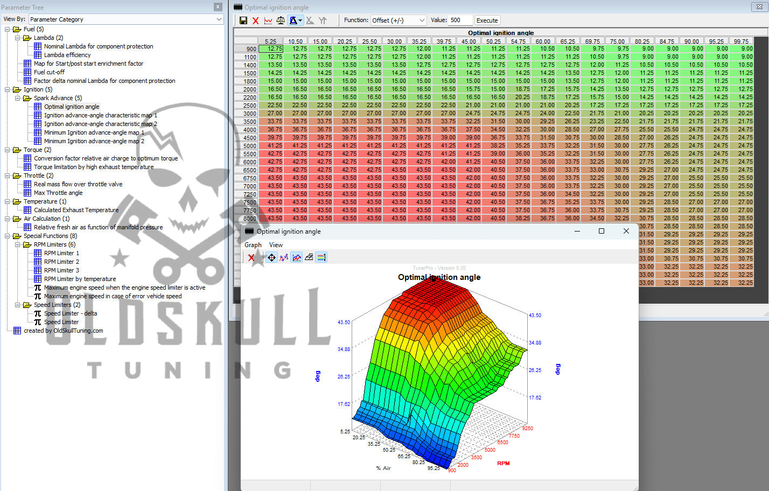
Task: Toggle the line chart mode in graph toolbar
Action: click(x=297, y=257)
